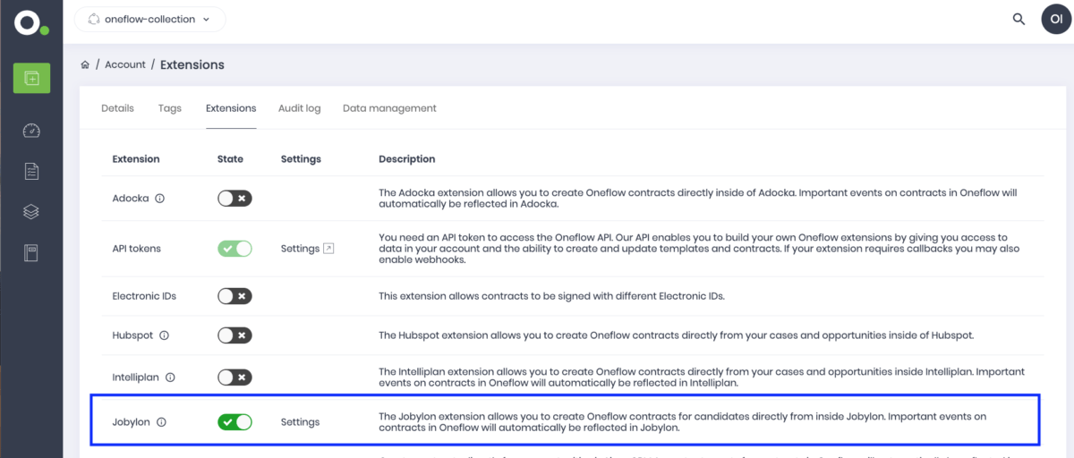Open Settings for Jobylon
This screenshot has width=1074, height=458.
point(300,422)
